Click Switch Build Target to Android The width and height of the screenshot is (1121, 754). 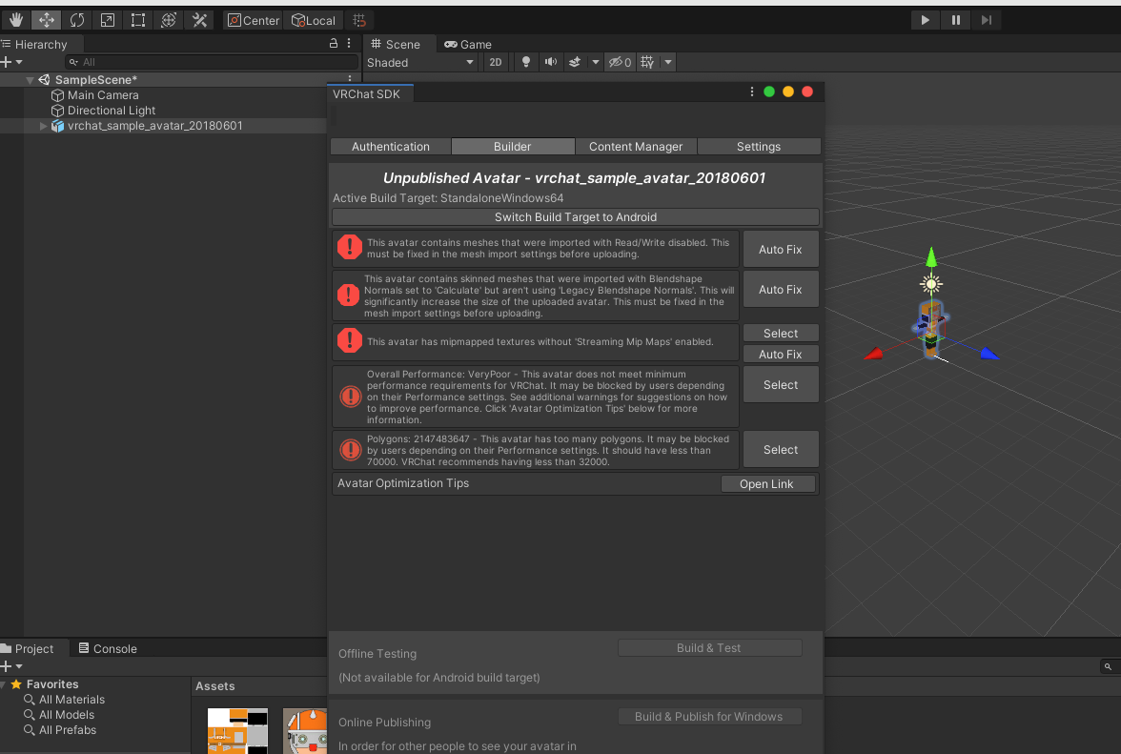point(576,217)
